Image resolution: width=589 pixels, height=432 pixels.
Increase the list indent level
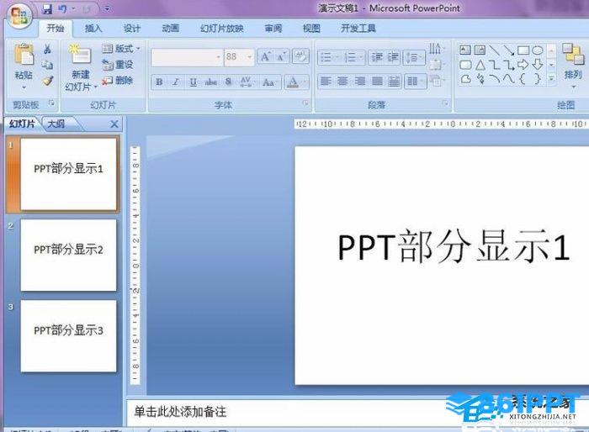coord(393,57)
